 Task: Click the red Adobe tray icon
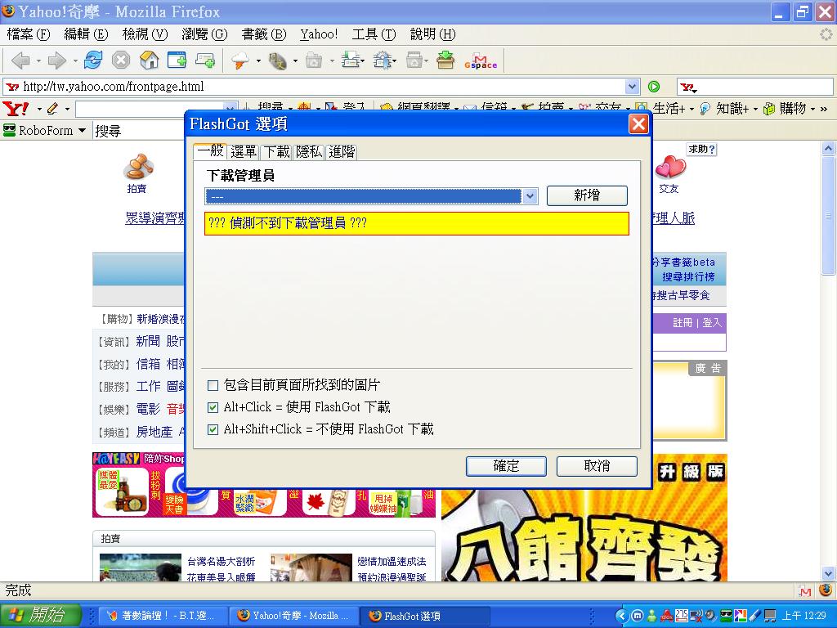point(667,616)
